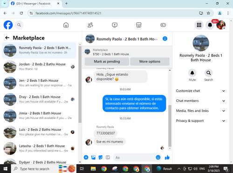The image size is (233, 173).
Task: Click the More options button
Action: point(150,61)
